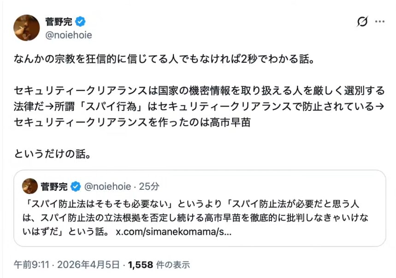Viewport: 396px width, 278px height.
Task: Click the 1,558 view count number
Action: point(140,265)
